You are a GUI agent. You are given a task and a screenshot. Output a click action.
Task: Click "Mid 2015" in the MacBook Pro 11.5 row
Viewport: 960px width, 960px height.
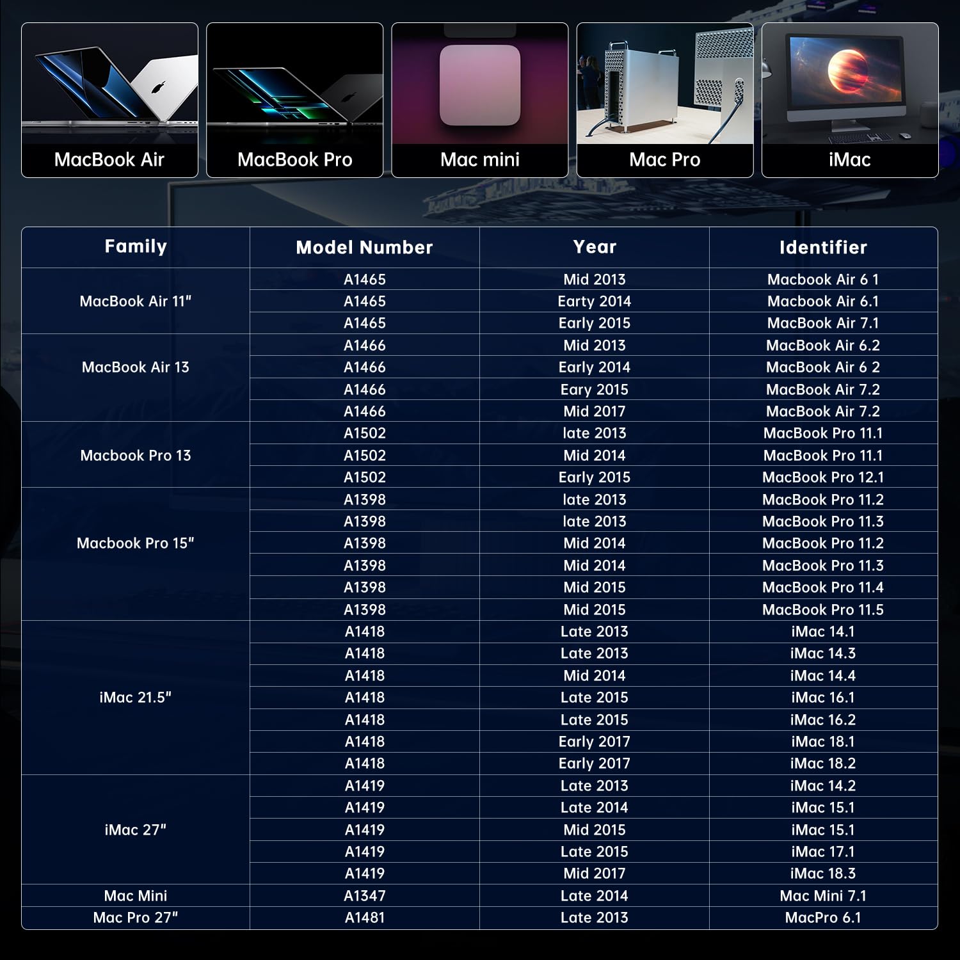point(595,609)
